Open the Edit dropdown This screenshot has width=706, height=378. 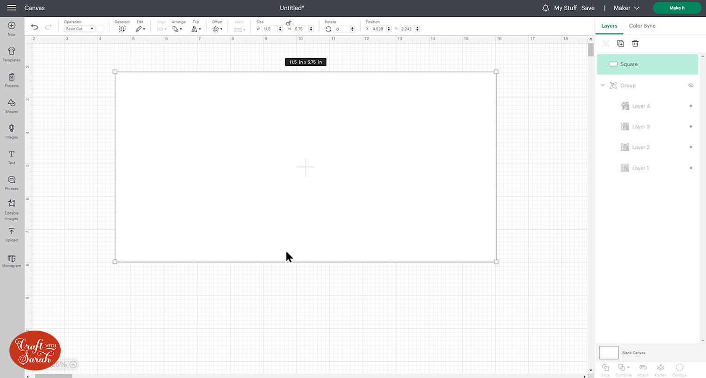[x=140, y=29]
